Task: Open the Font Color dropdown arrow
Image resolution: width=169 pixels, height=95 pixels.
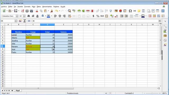Action: point(45,16)
